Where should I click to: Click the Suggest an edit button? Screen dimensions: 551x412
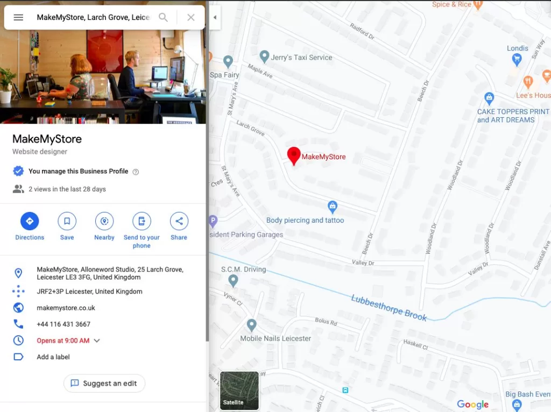pyautogui.click(x=104, y=383)
